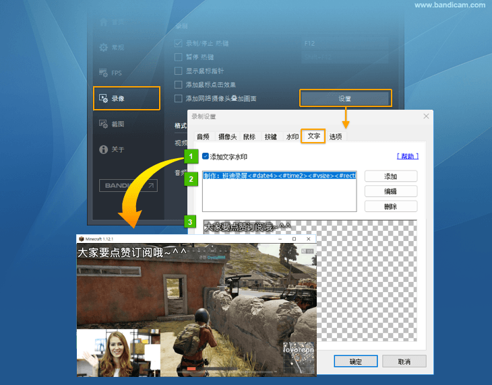Viewport: 492px width, 385px height.
Task: Enable 添加鼠标点击效果 checkbox
Action: pos(178,85)
